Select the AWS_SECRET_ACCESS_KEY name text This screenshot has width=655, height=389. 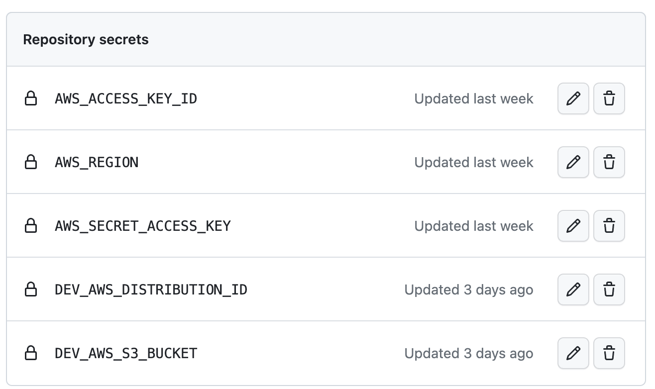click(143, 226)
